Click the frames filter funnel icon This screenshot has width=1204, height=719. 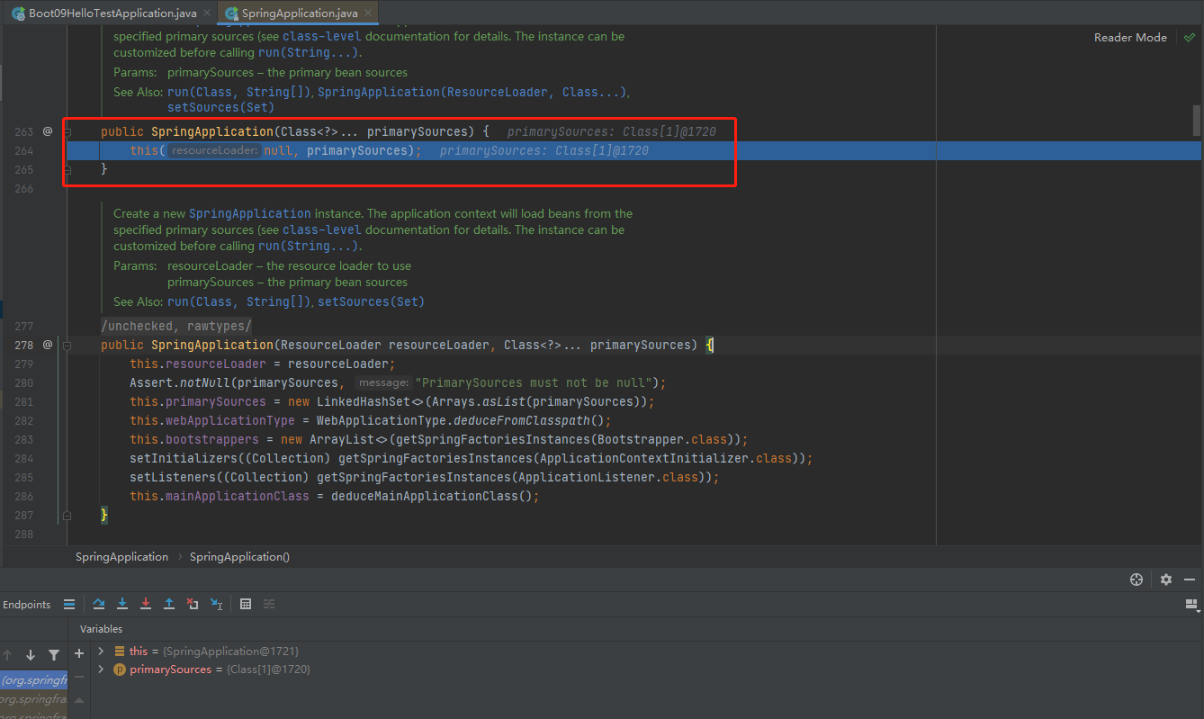tap(54, 655)
